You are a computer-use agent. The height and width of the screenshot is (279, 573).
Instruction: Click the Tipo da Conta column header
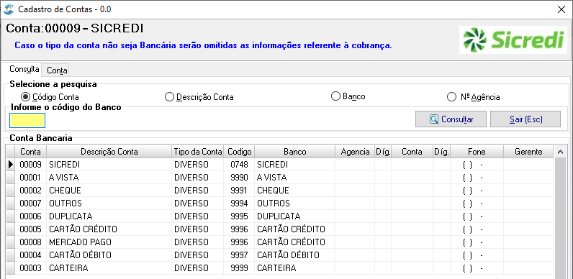(x=198, y=152)
